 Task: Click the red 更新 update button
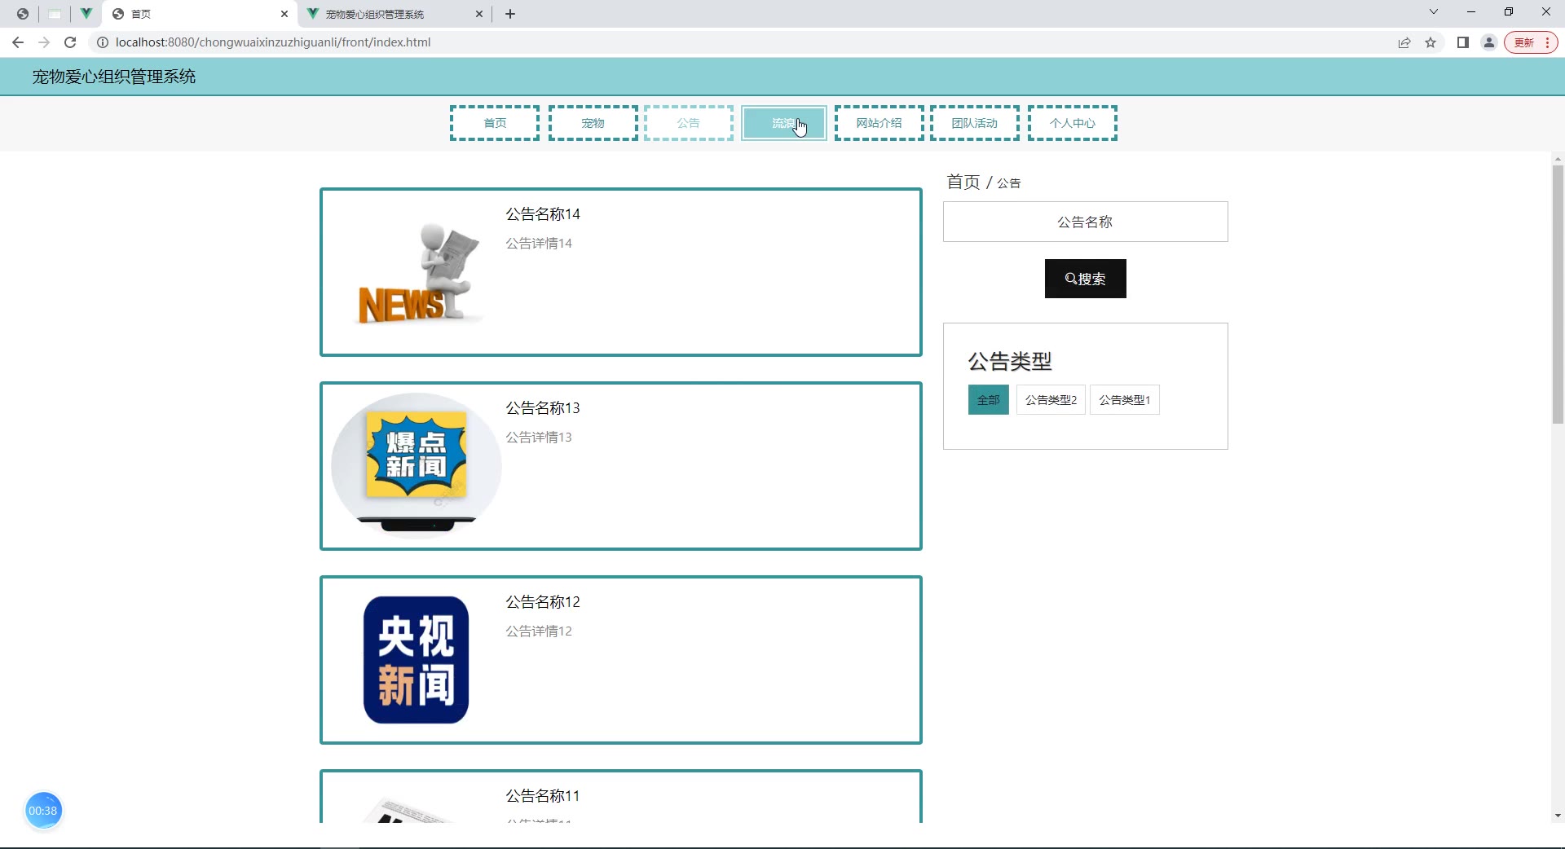(x=1531, y=42)
